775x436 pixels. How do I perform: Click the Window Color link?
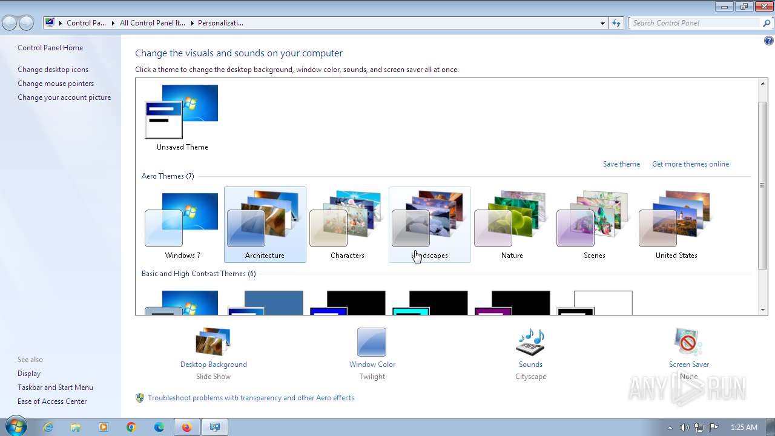(372, 365)
